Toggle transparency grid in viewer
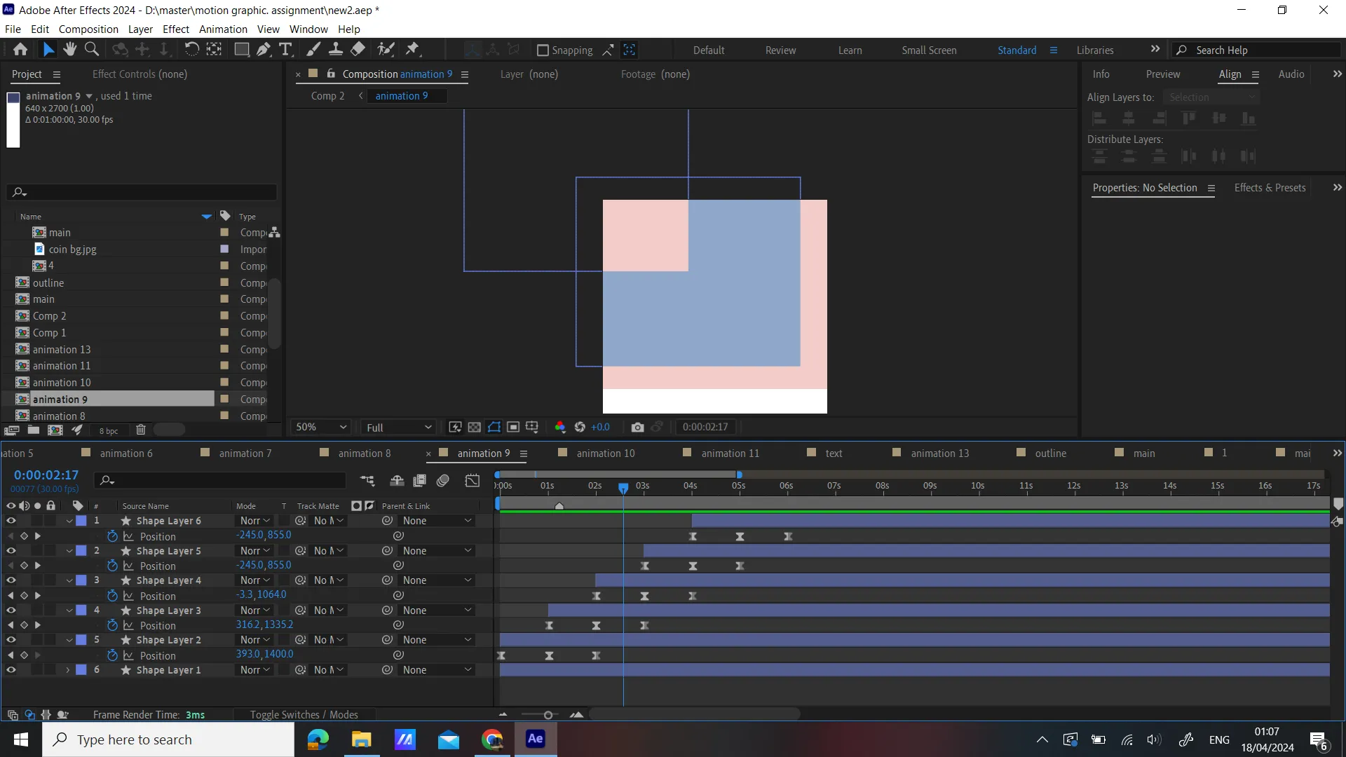The height and width of the screenshot is (757, 1346). [x=475, y=427]
